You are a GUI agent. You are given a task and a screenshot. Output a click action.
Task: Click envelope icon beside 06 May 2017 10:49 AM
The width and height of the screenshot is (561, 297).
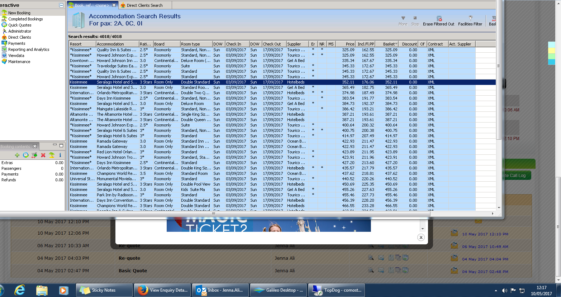tap(454, 245)
